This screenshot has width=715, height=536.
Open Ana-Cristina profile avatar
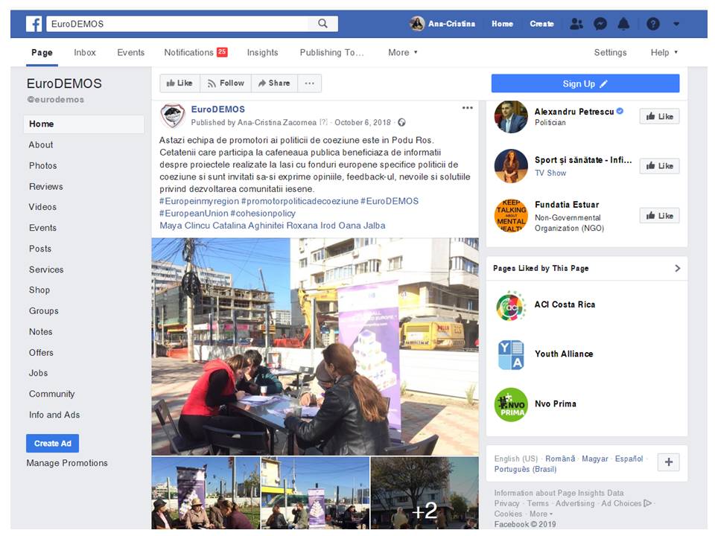[417, 23]
